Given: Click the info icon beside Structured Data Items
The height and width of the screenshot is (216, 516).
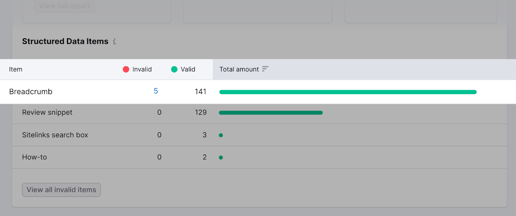Looking at the screenshot, I should (x=114, y=42).
